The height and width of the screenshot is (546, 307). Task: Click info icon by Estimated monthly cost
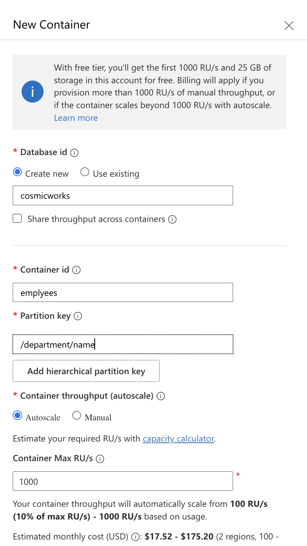pos(136,537)
